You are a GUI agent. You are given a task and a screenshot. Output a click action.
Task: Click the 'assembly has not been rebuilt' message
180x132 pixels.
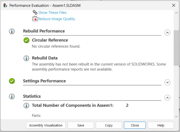pos(99,67)
